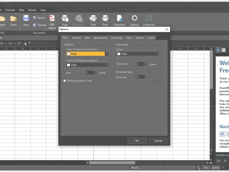Switch to the Appearance tab
This screenshot has height=172, width=229.
[100, 38]
